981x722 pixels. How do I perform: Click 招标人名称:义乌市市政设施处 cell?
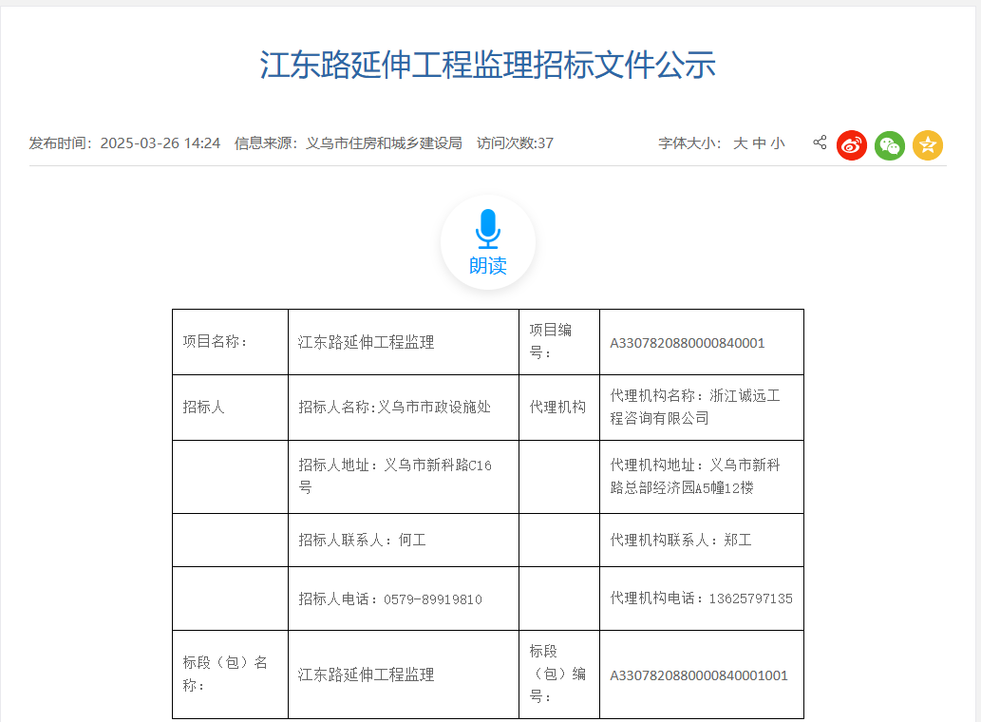click(404, 408)
